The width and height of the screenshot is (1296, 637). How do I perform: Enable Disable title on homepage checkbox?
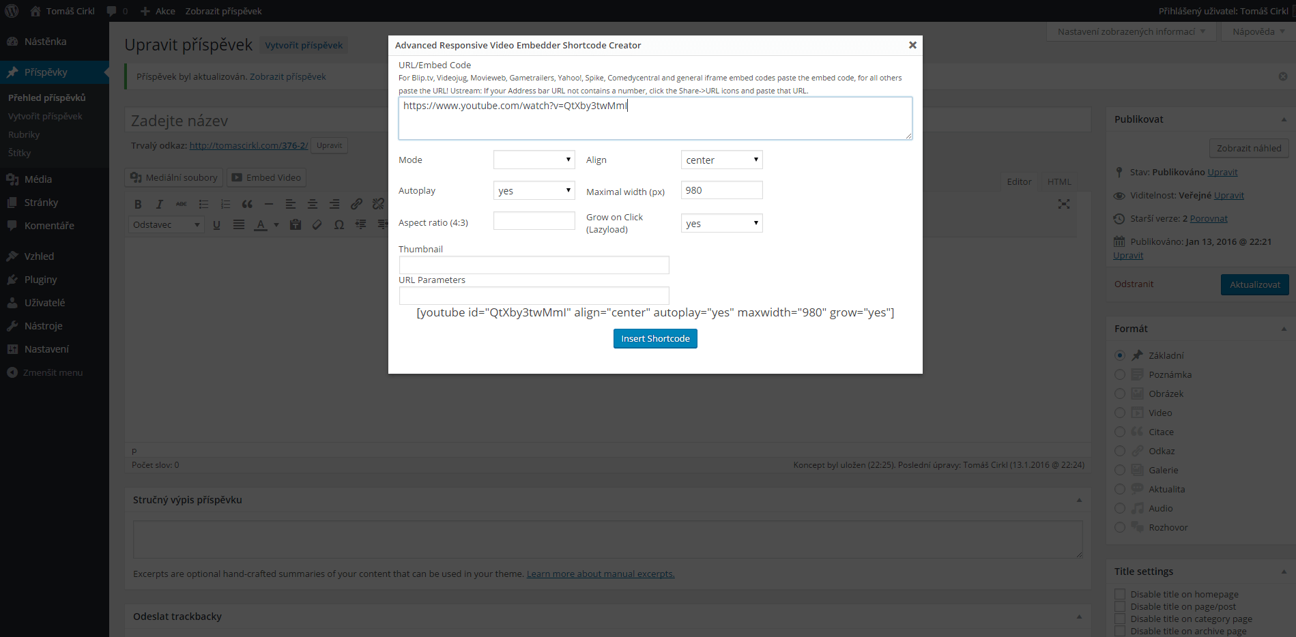[1120, 594]
